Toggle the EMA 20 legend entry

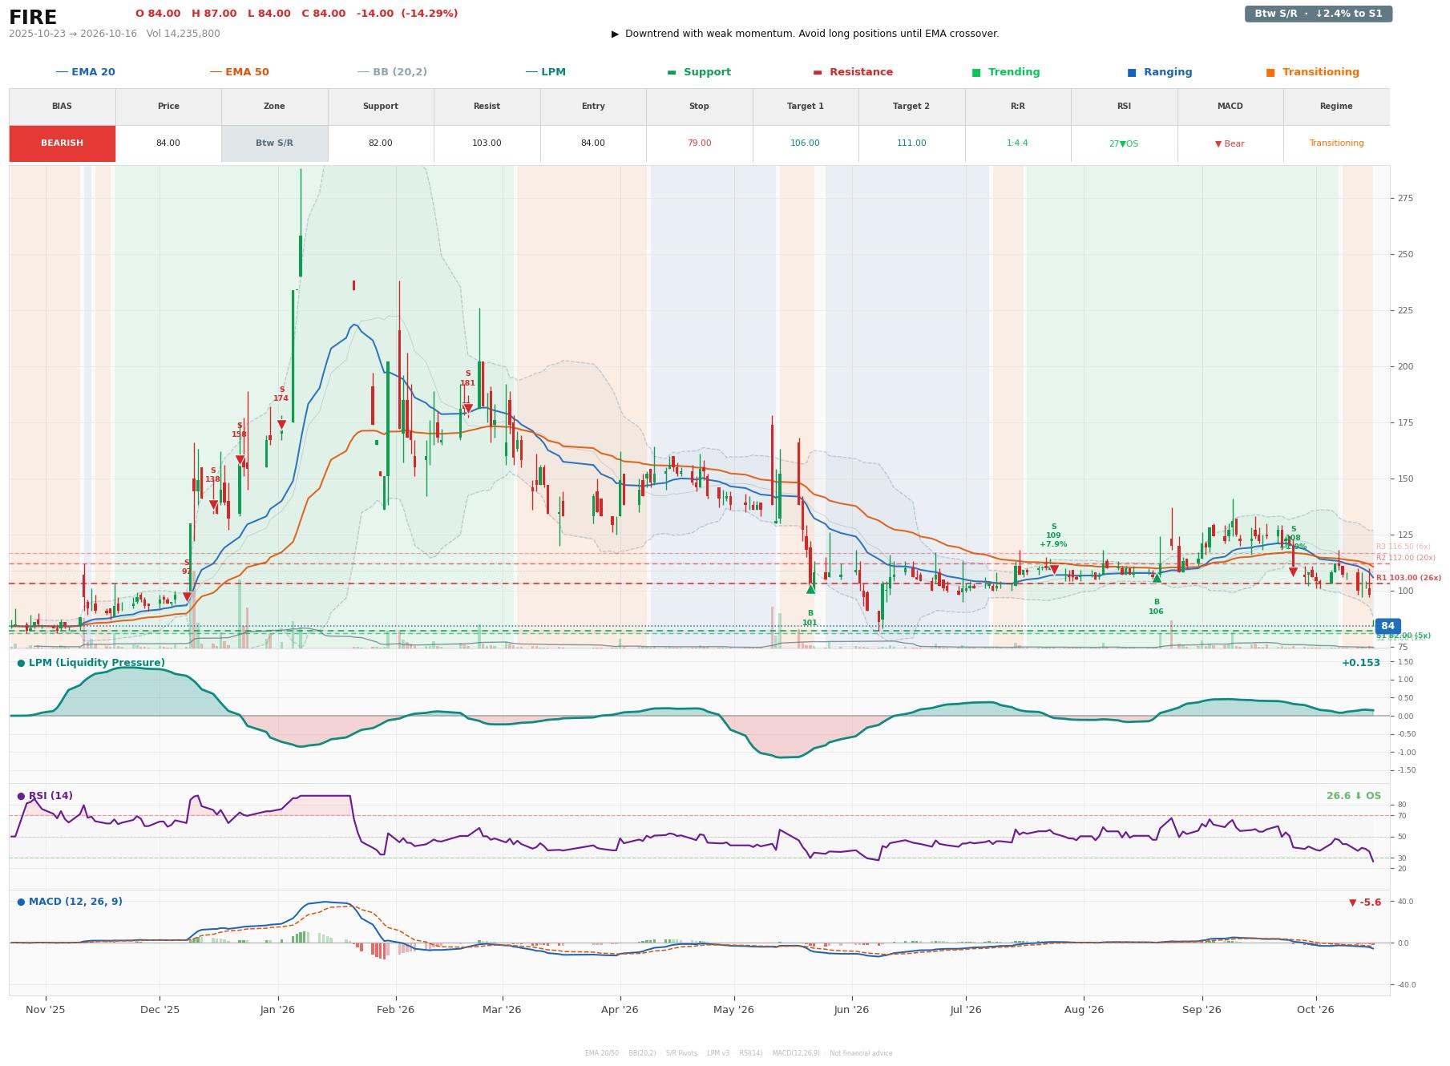[85, 72]
